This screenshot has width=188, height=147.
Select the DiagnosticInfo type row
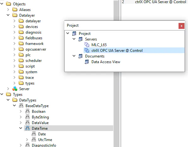tap(44, 145)
